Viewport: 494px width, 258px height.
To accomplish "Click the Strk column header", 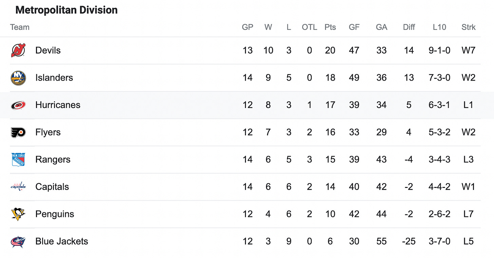I will click(x=469, y=27).
